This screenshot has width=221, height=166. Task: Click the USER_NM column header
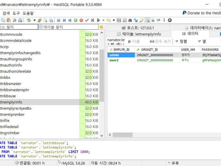(190, 50)
